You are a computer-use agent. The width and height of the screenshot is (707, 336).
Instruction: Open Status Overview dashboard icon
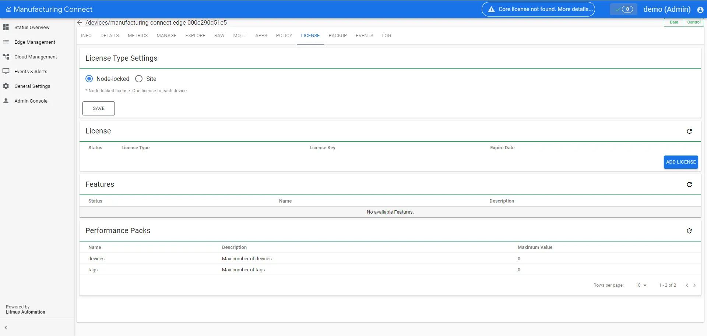(6, 27)
